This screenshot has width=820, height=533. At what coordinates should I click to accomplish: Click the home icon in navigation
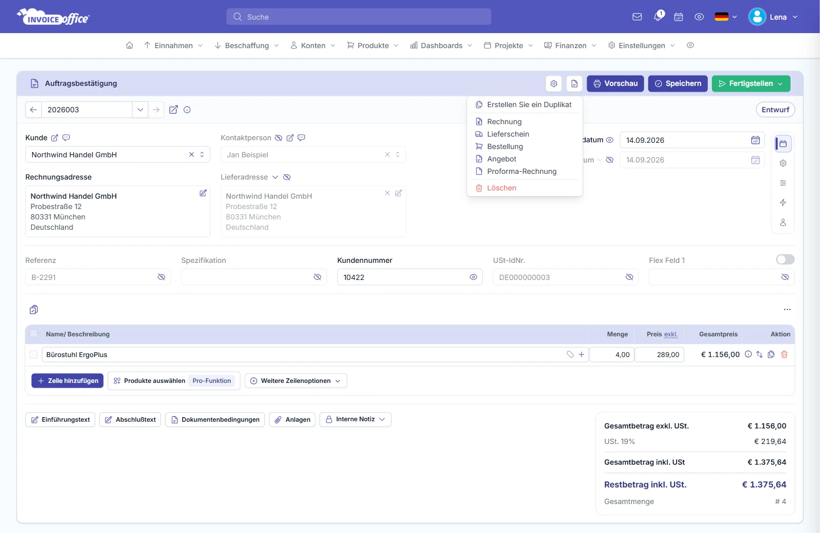tap(129, 46)
